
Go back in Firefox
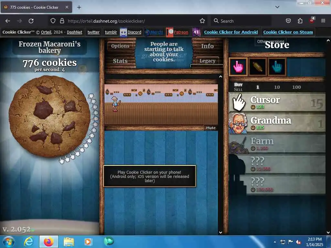pyautogui.click(x=8, y=21)
